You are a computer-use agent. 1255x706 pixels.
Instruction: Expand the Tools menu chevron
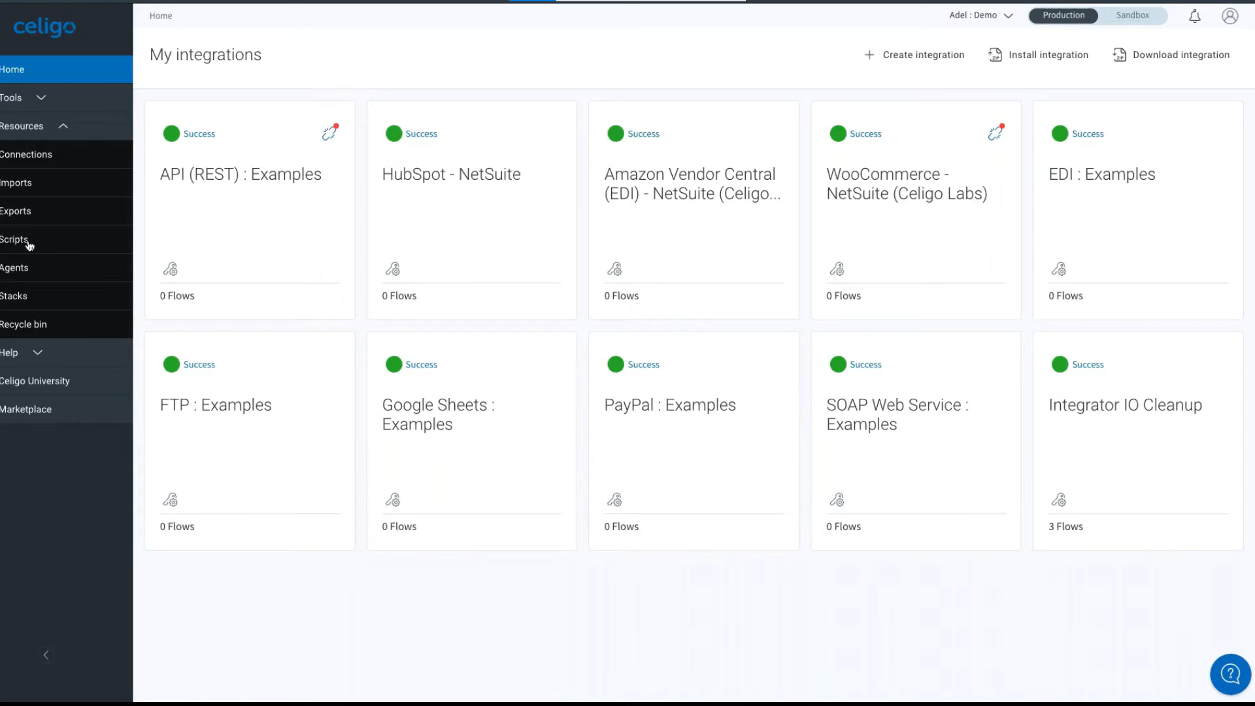coord(41,97)
